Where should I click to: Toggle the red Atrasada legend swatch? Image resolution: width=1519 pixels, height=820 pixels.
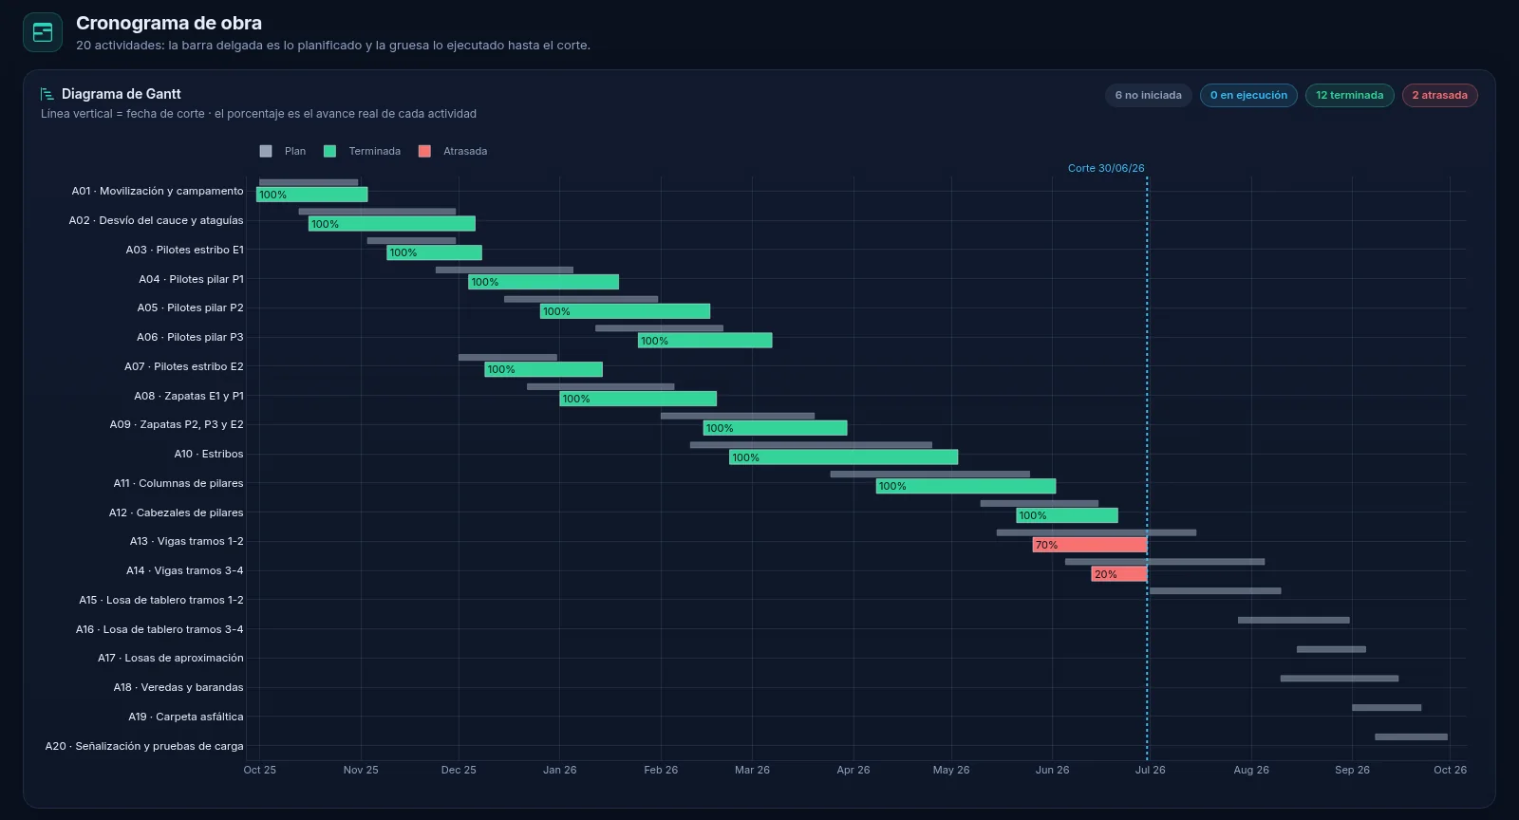pyautogui.click(x=424, y=151)
